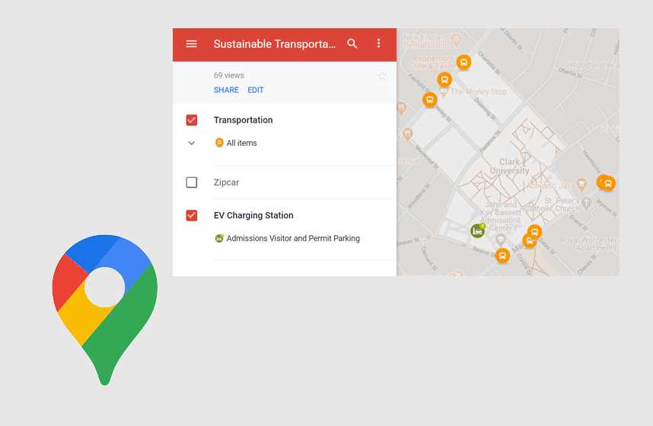Click the 69 views text

228,75
